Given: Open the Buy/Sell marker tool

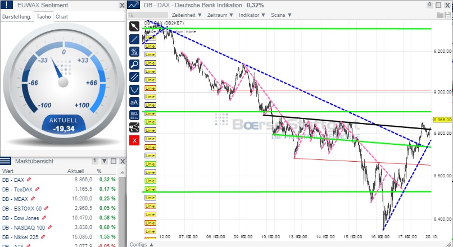Looking at the screenshot, I should tap(134, 115).
